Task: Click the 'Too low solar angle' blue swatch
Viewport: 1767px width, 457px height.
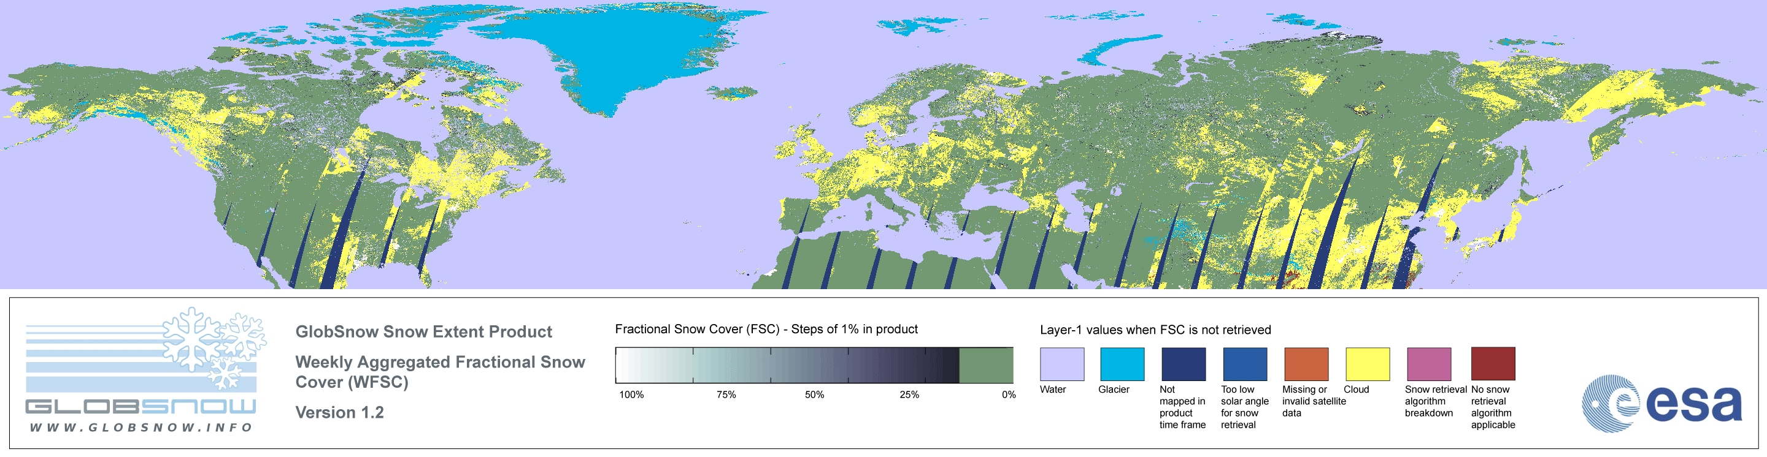Action: 1245,364
